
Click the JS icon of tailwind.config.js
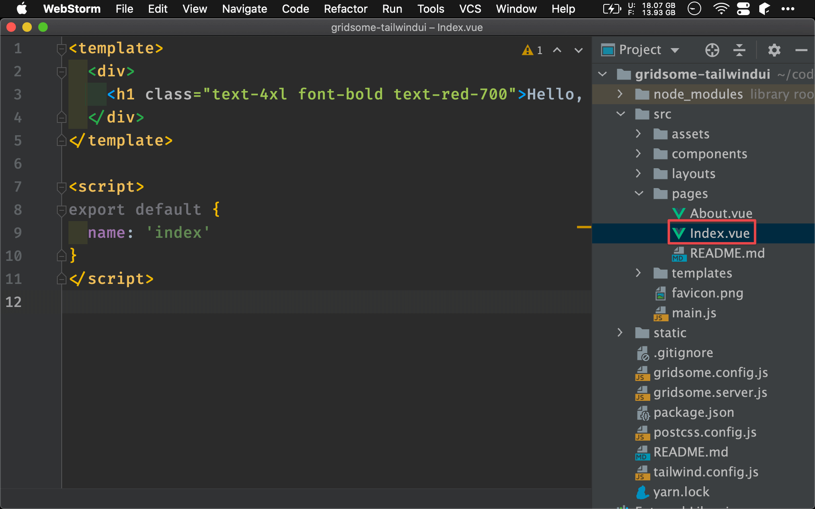(x=642, y=473)
